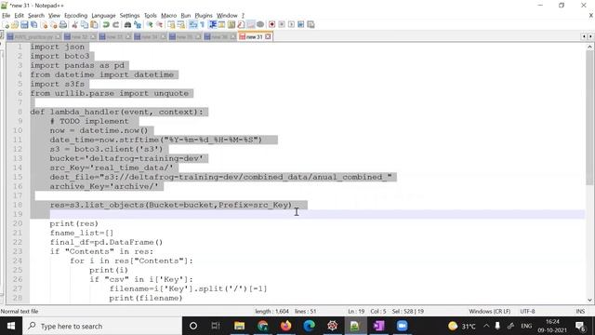Screen dimensions: 595x335
Task: Open the User Defined Language dialog icon
Action: pos(221,25)
